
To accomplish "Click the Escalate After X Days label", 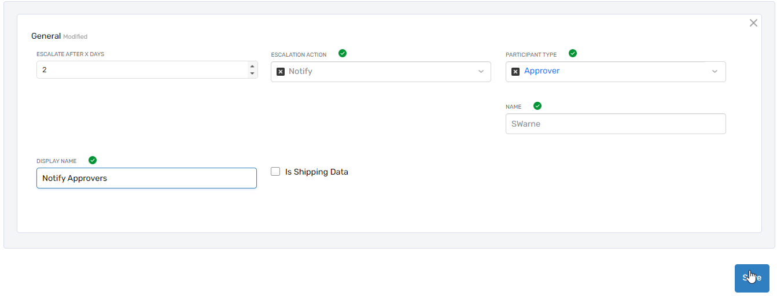I will [70, 54].
